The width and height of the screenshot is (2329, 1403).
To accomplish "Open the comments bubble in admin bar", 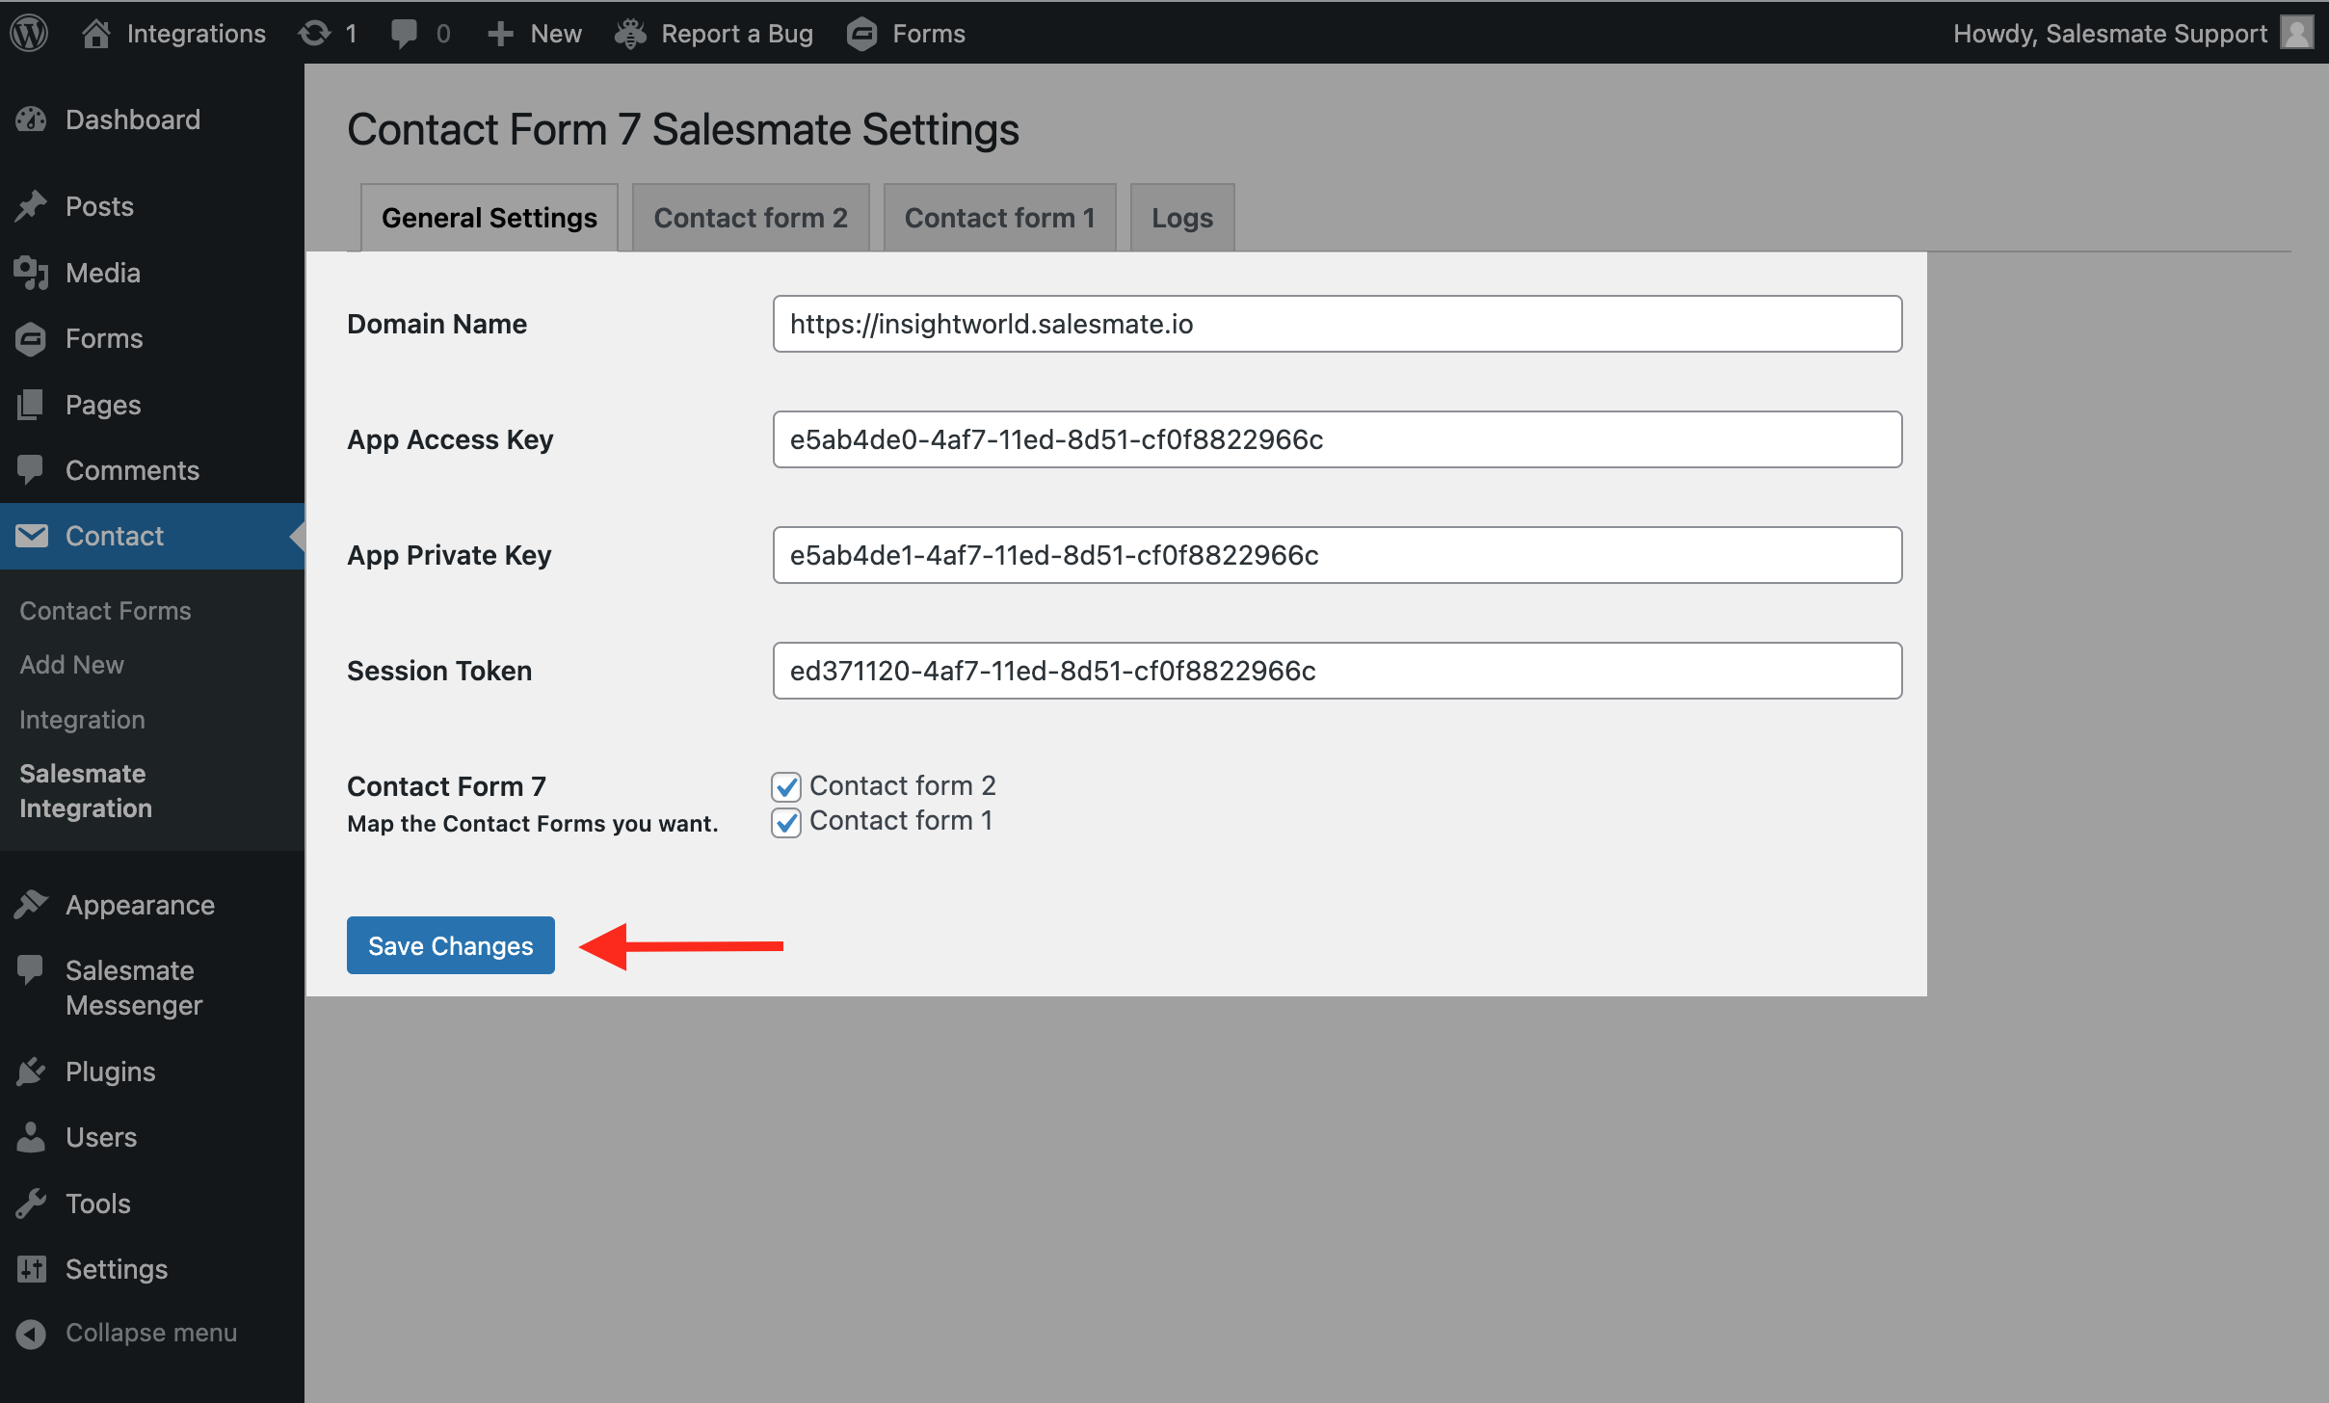I will tap(404, 34).
